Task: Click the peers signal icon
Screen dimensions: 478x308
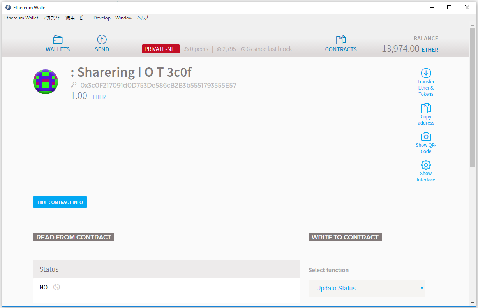Action: 187,49
